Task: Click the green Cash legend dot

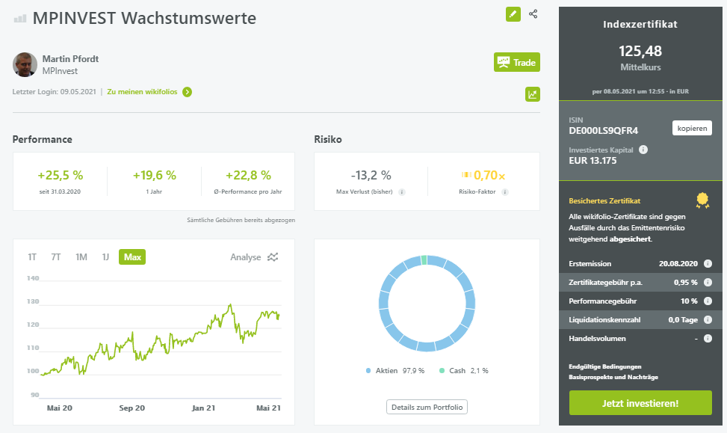Action: (x=442, y=371)
